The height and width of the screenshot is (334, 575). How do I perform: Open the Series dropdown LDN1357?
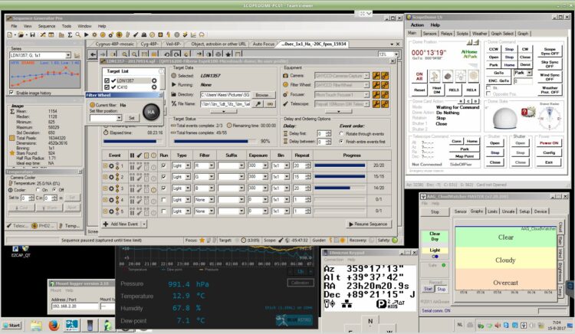[x=40, y=55]
